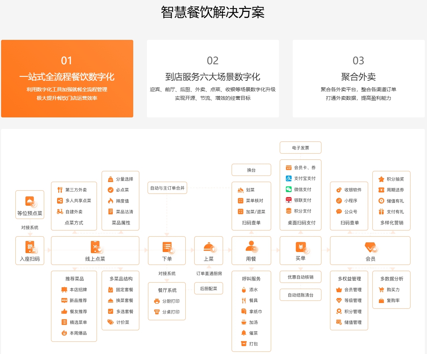Click the 后厨配菜 box
The height and width of the screenshot is (354, 427).
coord(208,288)
